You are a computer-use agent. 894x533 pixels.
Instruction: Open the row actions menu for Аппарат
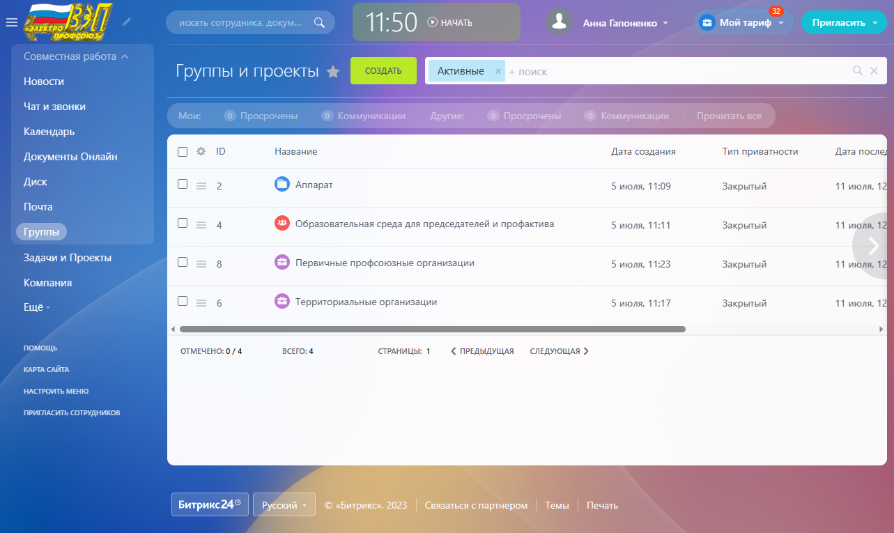[201, 186]
